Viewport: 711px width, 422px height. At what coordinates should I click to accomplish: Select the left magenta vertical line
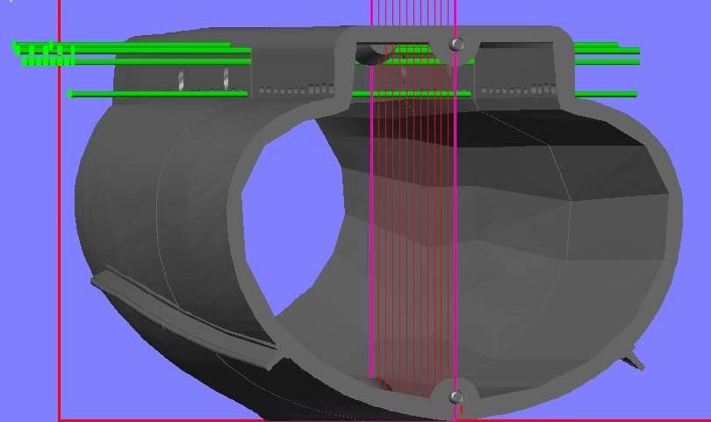pyautogui.click(x=371, y=219)
